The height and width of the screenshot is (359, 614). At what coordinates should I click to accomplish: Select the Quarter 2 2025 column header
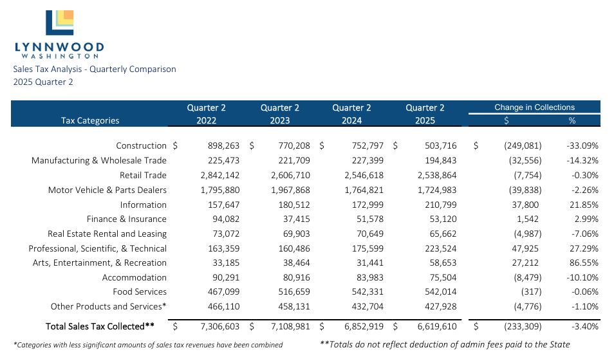pyautogui.click(x=425, y=114)
